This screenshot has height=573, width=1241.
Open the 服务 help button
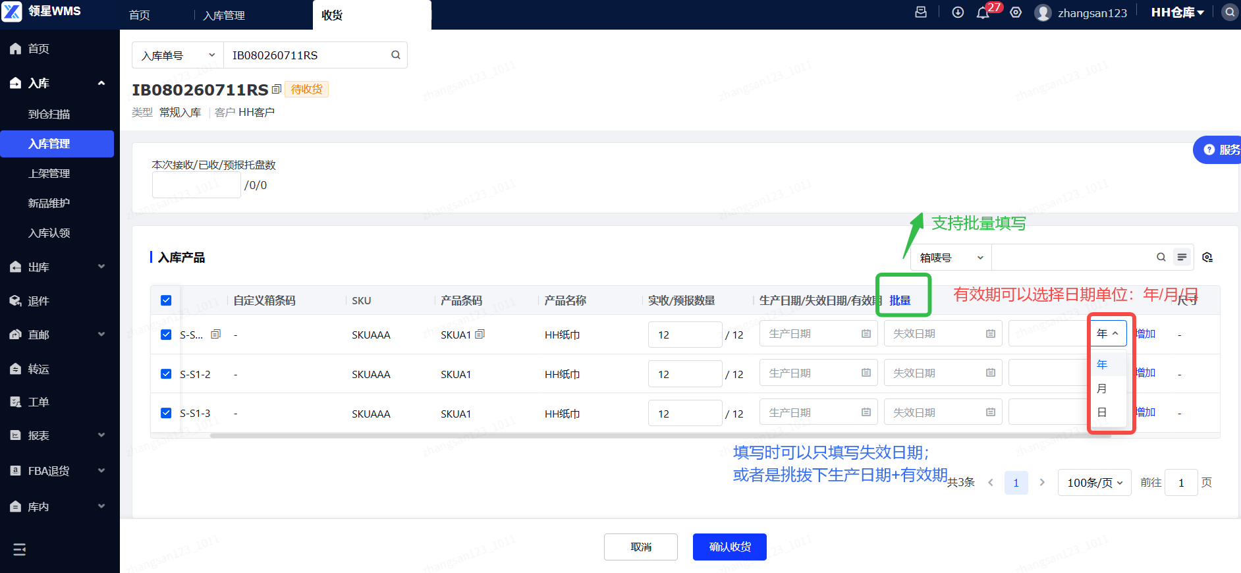(1217, 150)
